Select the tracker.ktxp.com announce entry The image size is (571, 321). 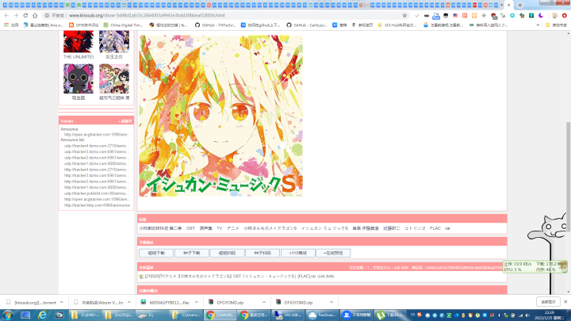[98, 205]
